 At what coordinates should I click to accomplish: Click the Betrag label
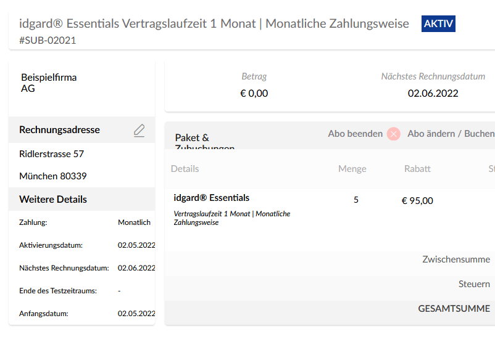(x=254, y=76)
